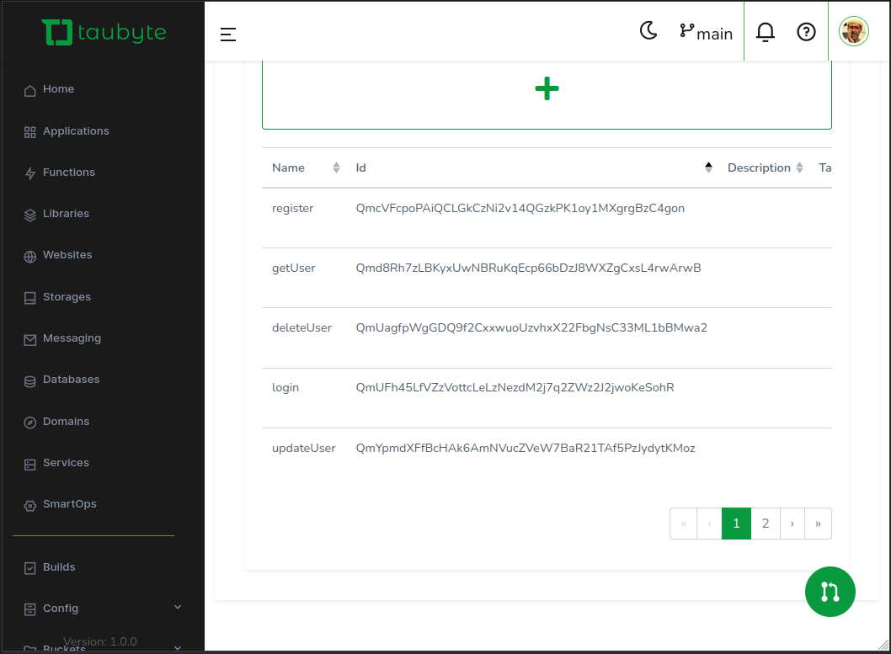Select the login function row
Viewport: 891px width, 654px height.
pos(547,398)
